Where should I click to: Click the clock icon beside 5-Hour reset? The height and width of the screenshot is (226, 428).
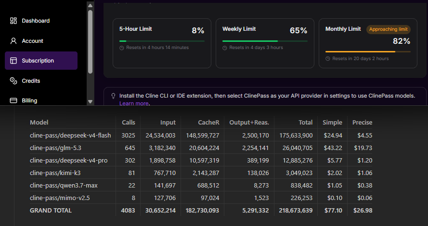point(122,48)
